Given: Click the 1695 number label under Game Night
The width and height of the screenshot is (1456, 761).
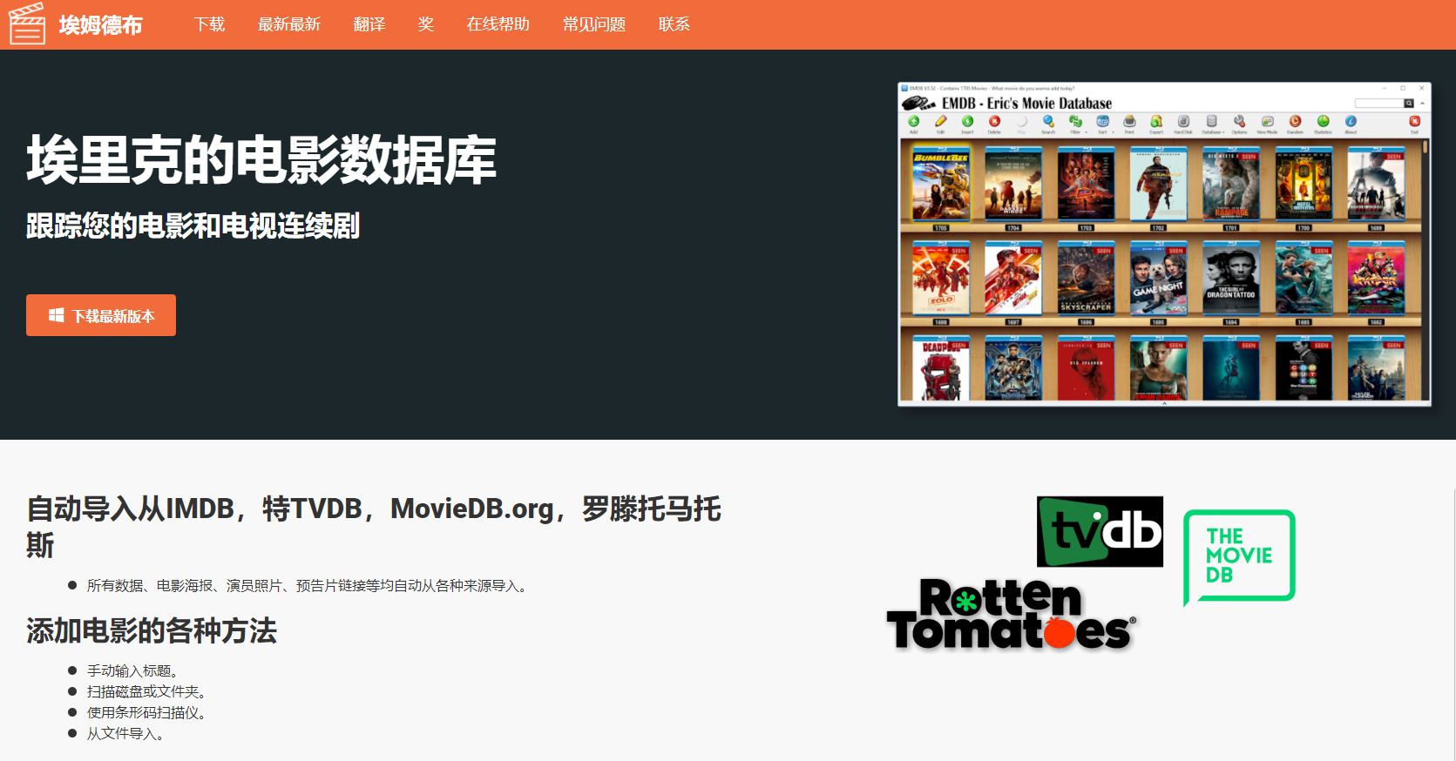Looking at the screenshot, I should (1159, 322).
